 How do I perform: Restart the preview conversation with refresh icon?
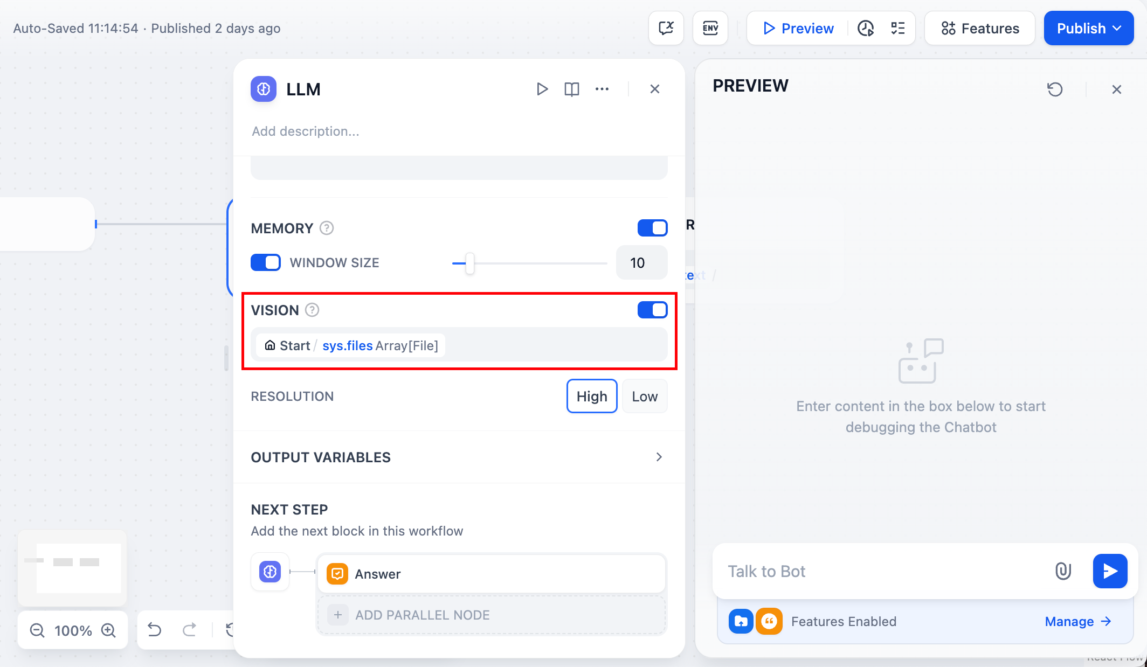[1055, 89]
